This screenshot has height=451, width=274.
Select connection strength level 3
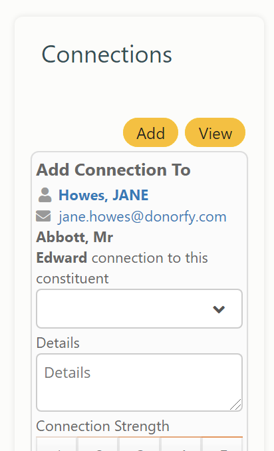[140, 444]
